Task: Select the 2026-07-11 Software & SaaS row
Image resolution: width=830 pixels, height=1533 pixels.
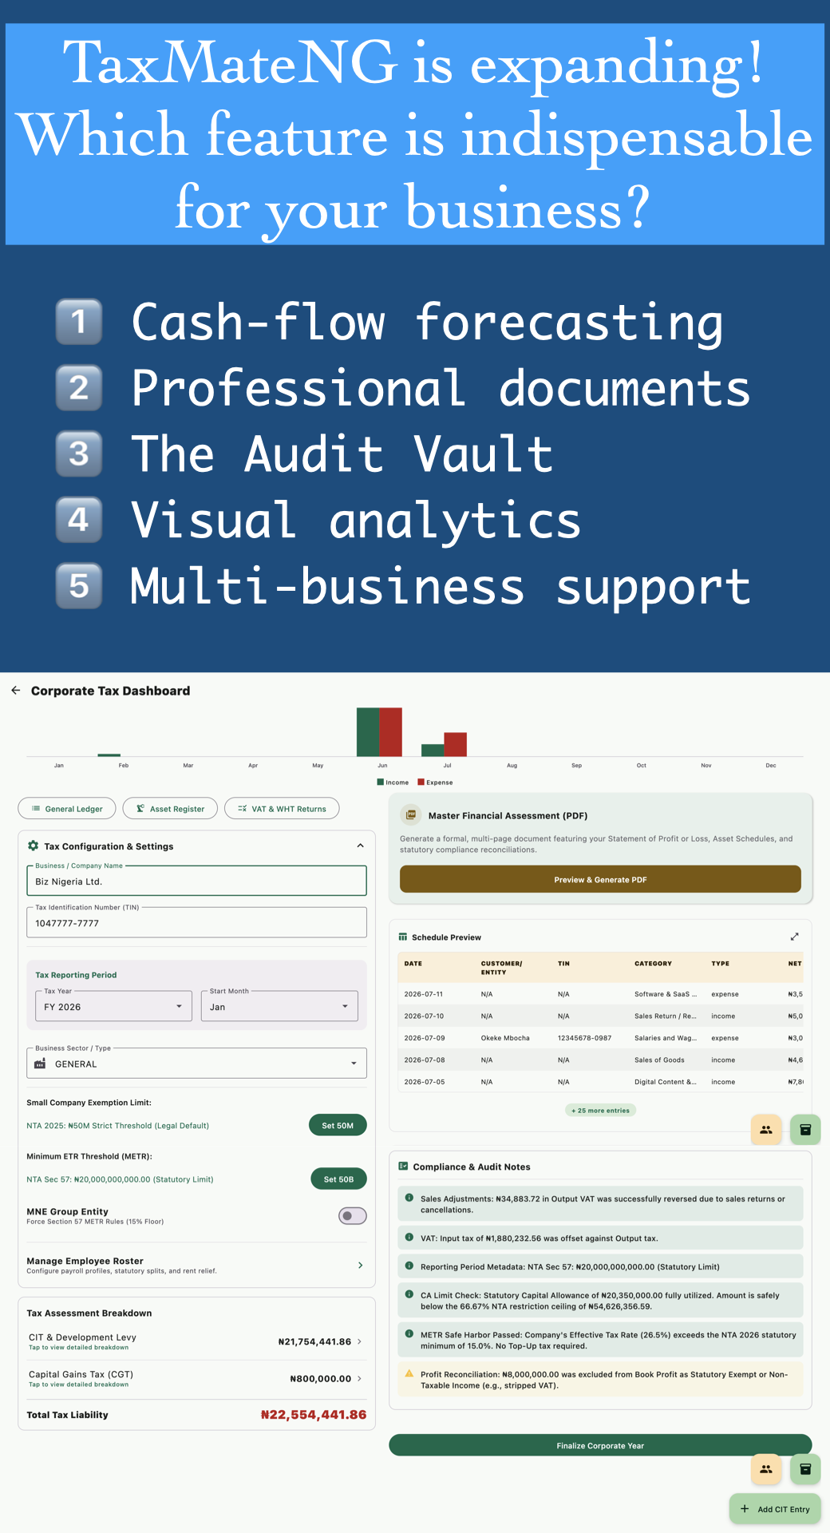Action: pyautogui.click(x=600, y=993)
